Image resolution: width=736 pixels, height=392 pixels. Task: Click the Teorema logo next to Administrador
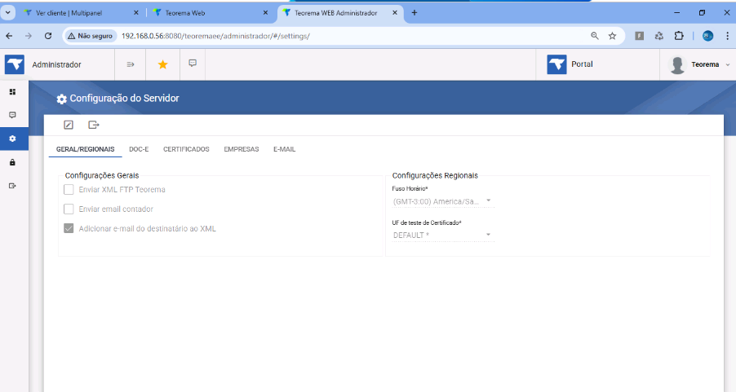click(15, 64)
